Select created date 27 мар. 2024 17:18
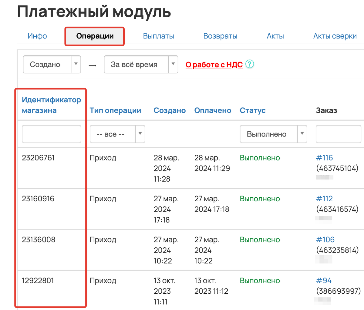364x310 pixels. pyautogui.click(x=166, y=209)
